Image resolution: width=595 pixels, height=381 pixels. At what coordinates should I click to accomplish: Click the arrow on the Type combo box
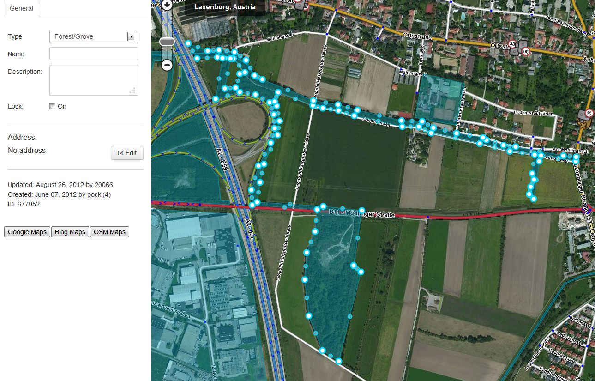[131, 36]
